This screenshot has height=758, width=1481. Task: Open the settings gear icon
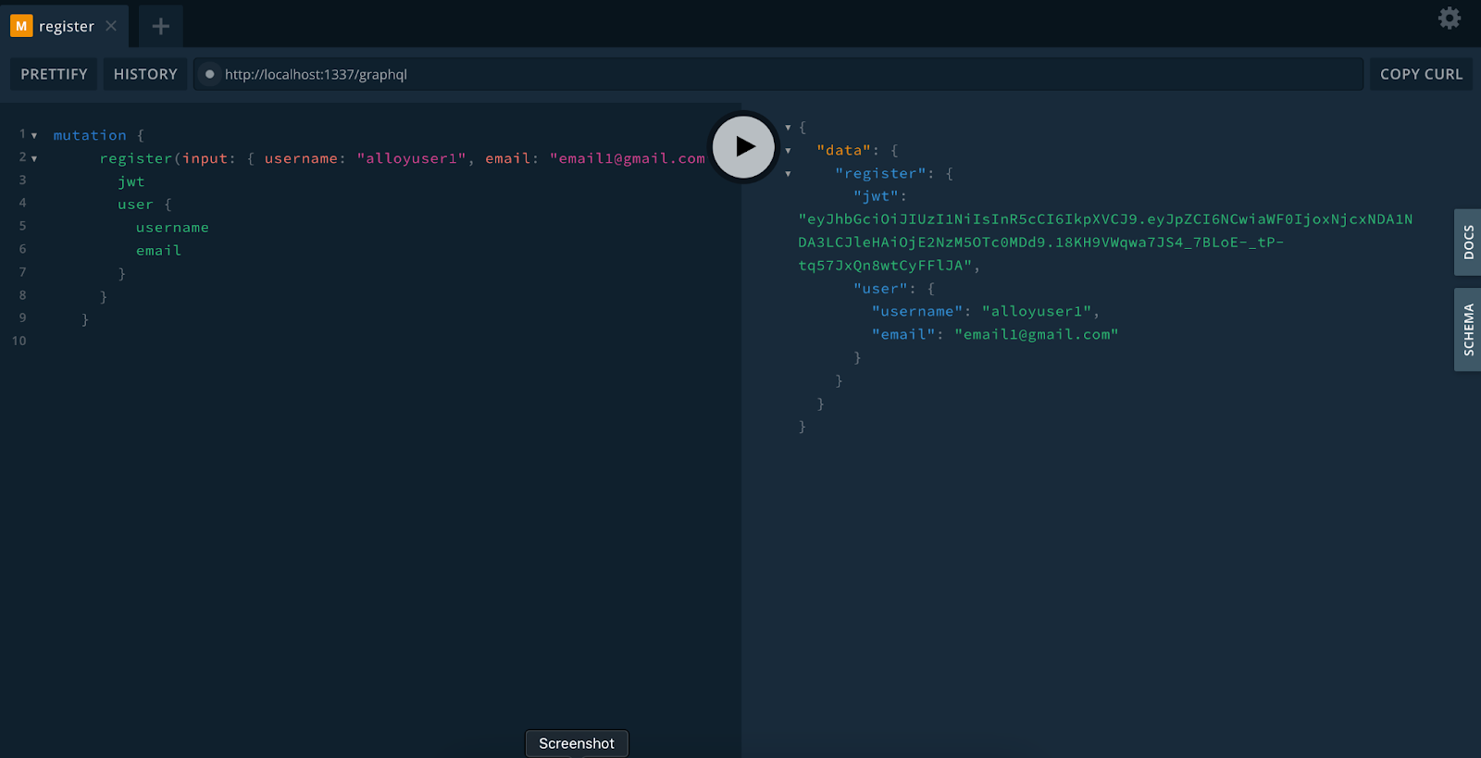[1449, 18]
